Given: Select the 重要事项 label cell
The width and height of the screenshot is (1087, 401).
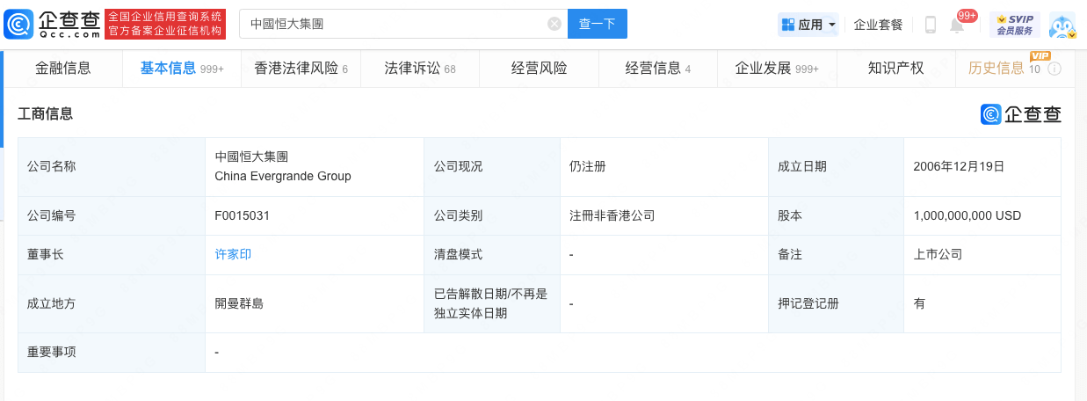Looking at the screenshot, I should coord(112,353).
